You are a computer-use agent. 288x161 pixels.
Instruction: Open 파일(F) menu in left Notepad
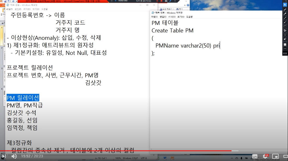[9, 9]
